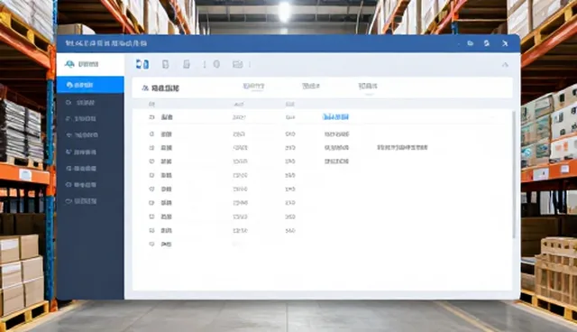Image resolution: width=577 pixels, height=332 pixels.
Task: Click the third column header of the table
Action: click(x=290, y=104)
